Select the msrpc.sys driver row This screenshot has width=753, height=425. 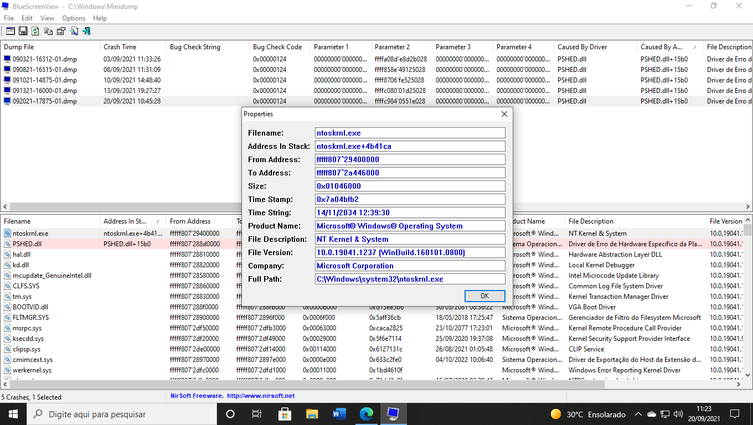pyautogui.click(x=372, y=328)
